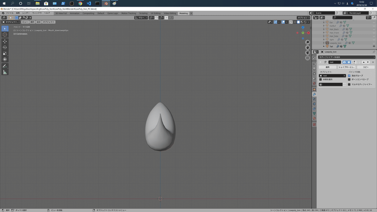Viewport: 377px width, 212px height.
Task: Open the Output properties tab
Action: coord(314,69)
